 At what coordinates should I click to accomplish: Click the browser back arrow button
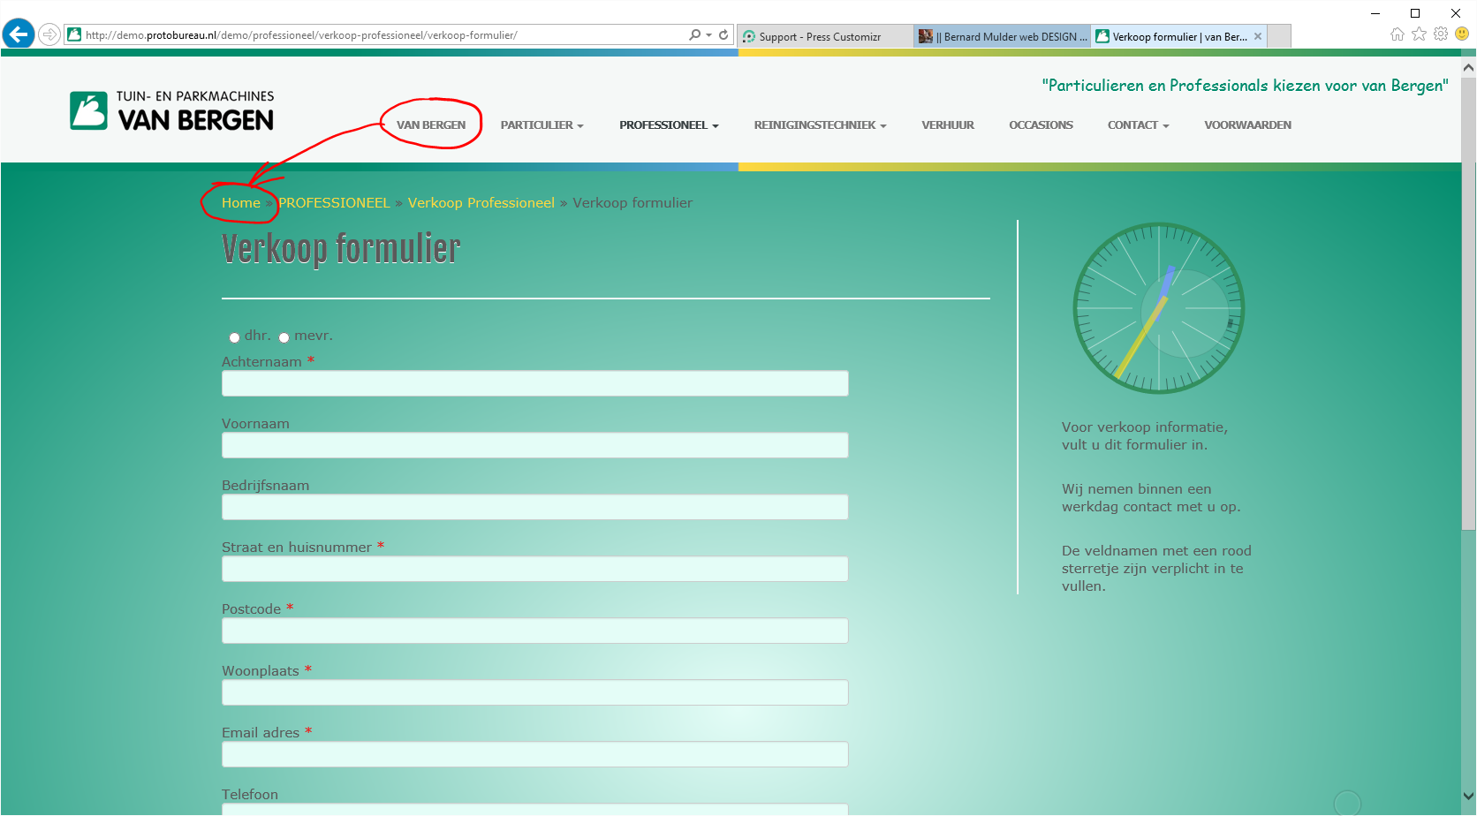pyautogui.click(x=19, y=34)
